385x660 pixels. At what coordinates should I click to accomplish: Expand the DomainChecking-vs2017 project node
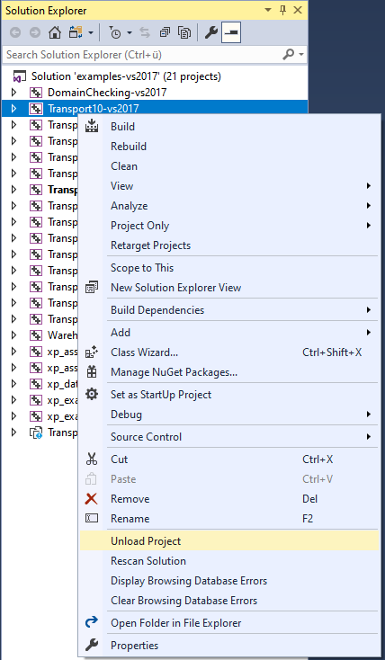13,93
